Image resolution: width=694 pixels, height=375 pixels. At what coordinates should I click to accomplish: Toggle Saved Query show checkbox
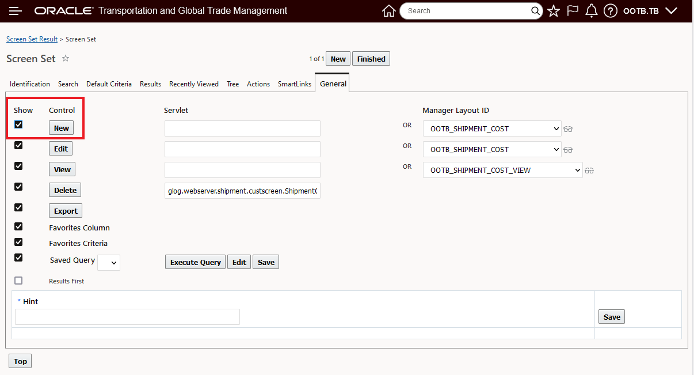pyautogui.click(x=18, y=257)
